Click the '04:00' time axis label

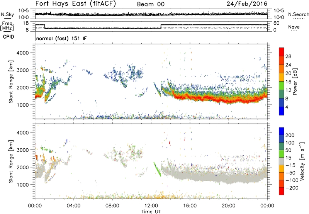pyautogui.click(x=73, y=206)
